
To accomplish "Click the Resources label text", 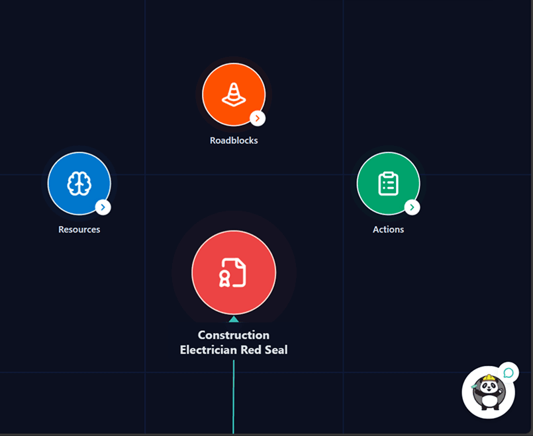I will click(79, 229).
